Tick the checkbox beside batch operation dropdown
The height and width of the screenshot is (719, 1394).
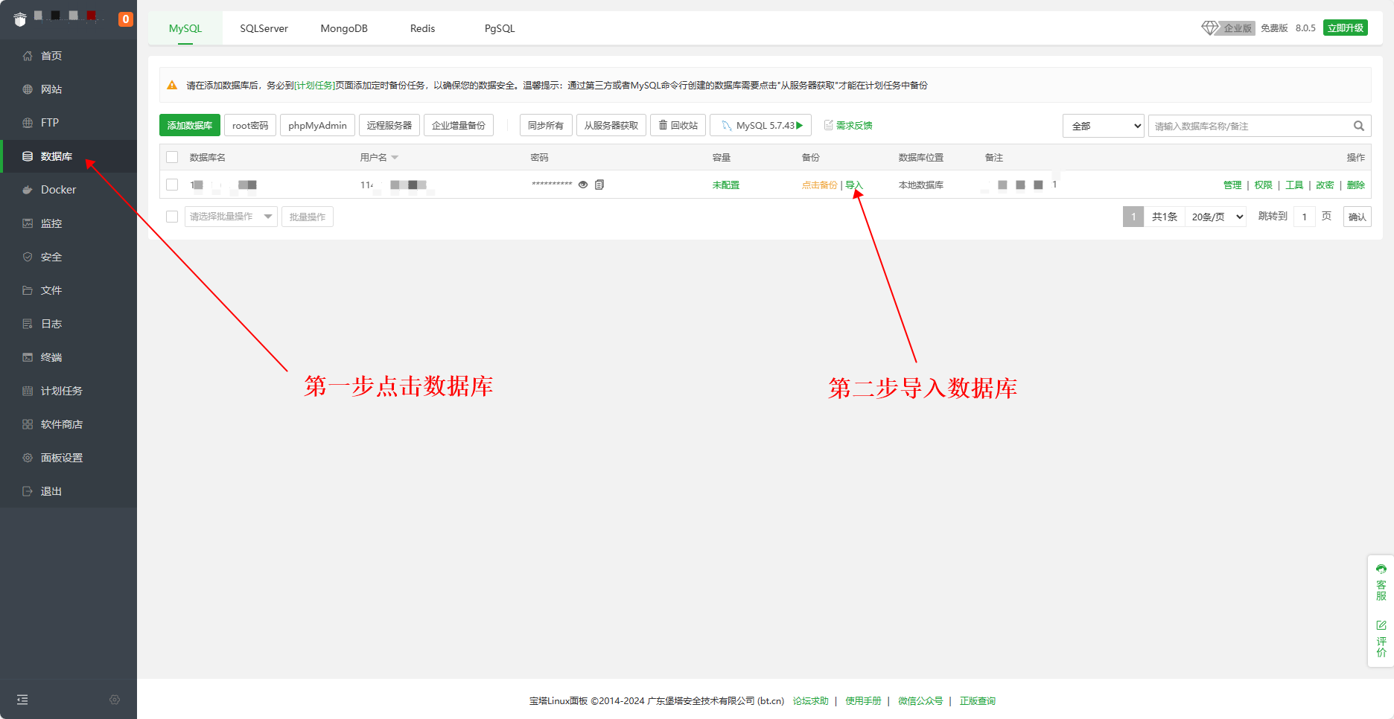pyautogui.click(x=172, y=217)
